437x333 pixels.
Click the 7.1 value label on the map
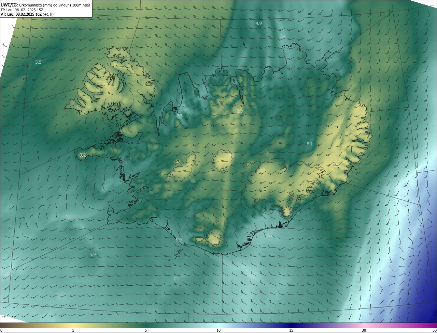[x=176, y=279]
